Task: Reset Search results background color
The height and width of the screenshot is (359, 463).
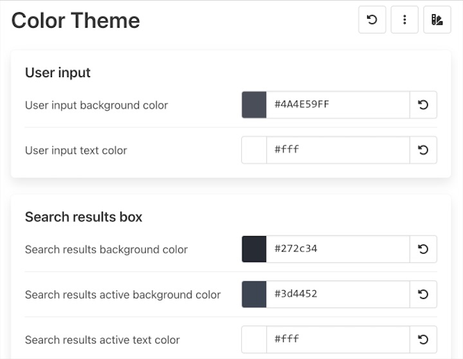Action: 423,249
